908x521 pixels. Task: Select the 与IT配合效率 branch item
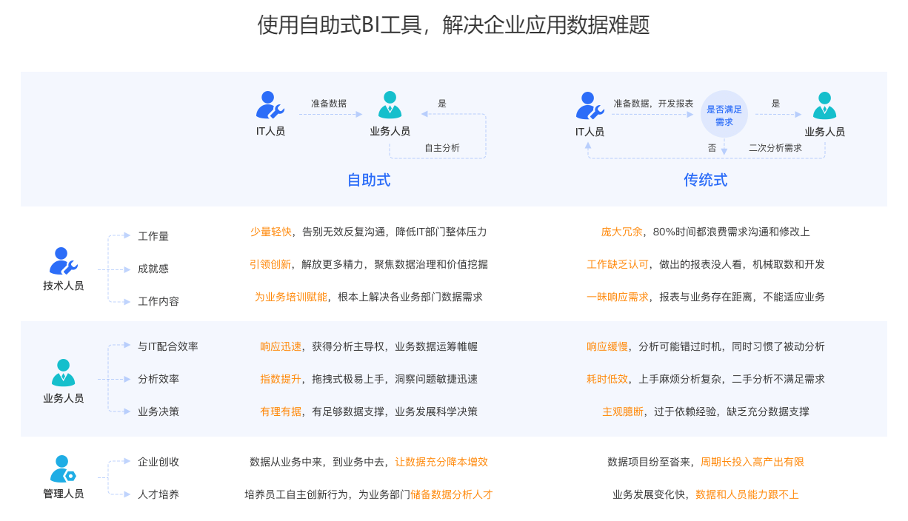click(168, 346)
